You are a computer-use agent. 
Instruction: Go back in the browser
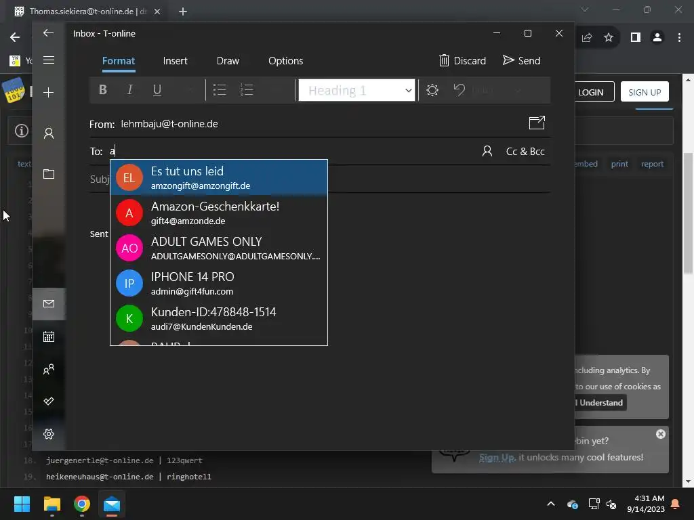pyautogui.click(x=15, y=37)
